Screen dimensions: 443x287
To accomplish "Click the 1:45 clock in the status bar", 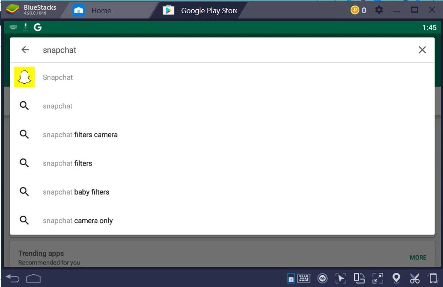I will click(x=429, y=27).
